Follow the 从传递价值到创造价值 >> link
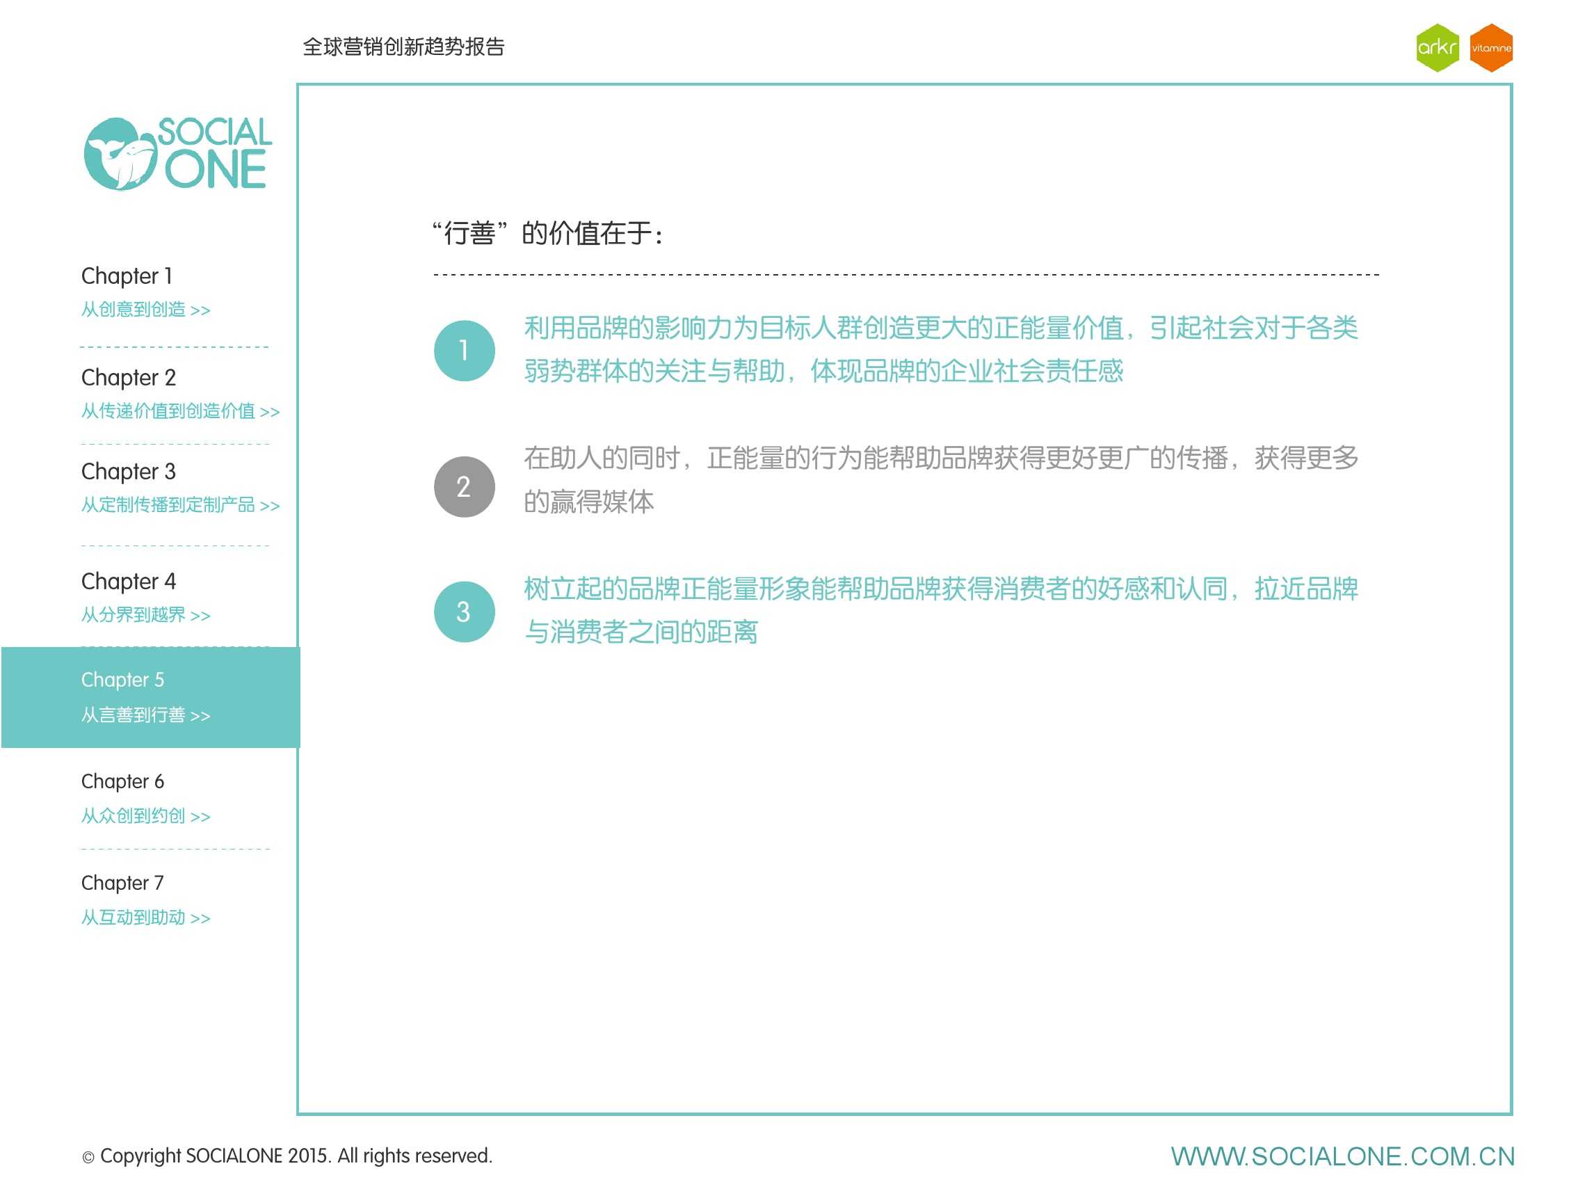The width and height of the screenshot is (1594, 1196). point(180,412)
